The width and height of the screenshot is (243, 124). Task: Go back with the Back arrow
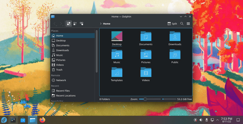tap(55, 24)
